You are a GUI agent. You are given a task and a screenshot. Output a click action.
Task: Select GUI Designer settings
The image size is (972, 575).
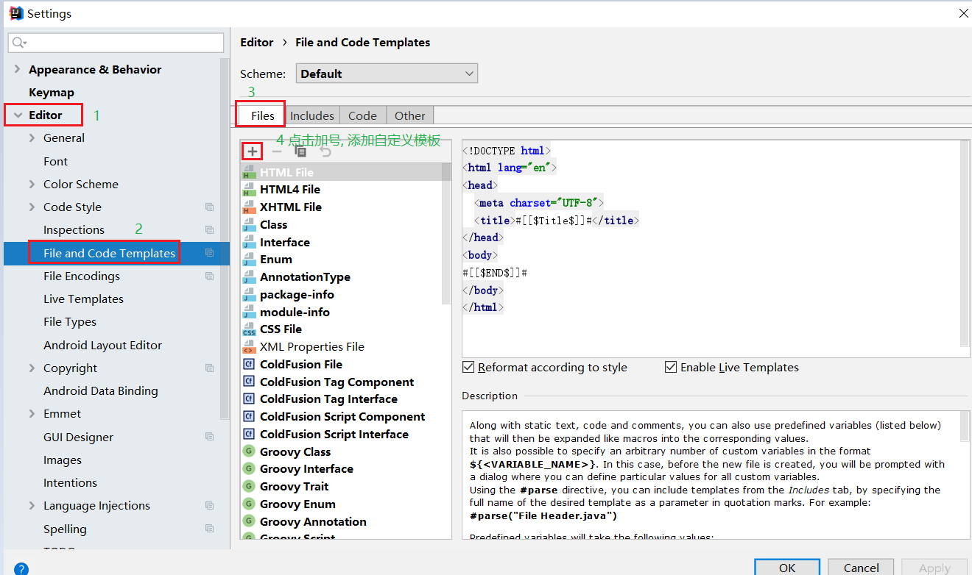pyautogui.click(x=78, y=438)
